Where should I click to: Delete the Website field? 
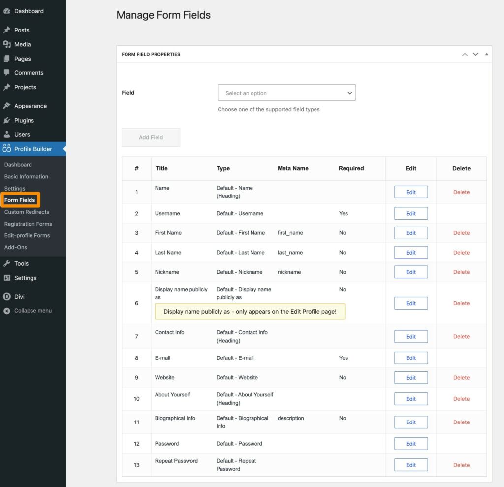(x=461, y=378)
